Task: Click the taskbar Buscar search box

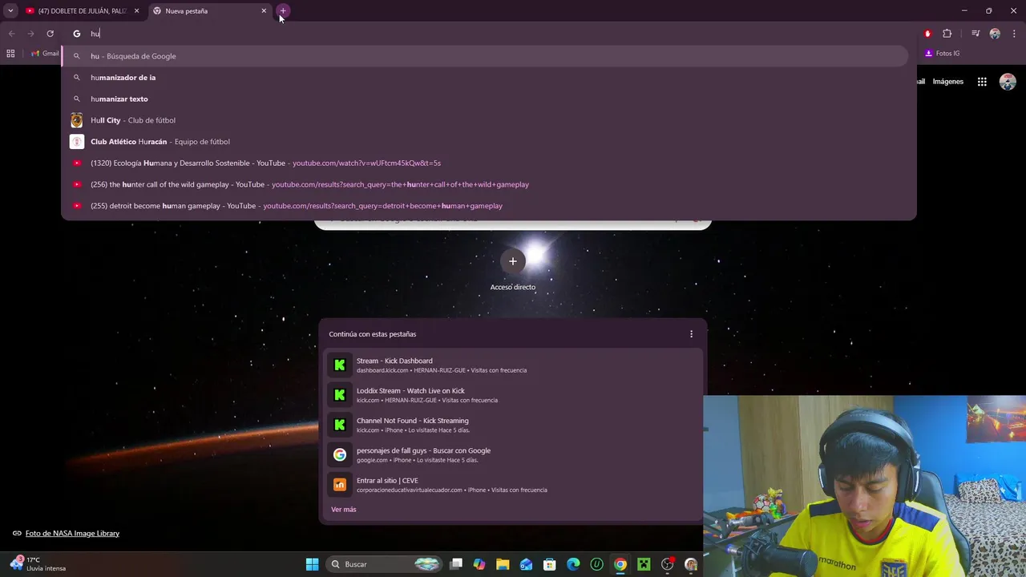Action: 384,564
